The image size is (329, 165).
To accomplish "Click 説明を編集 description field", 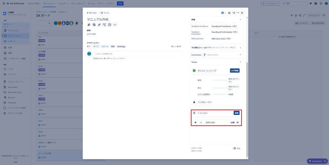I will 91,34.
